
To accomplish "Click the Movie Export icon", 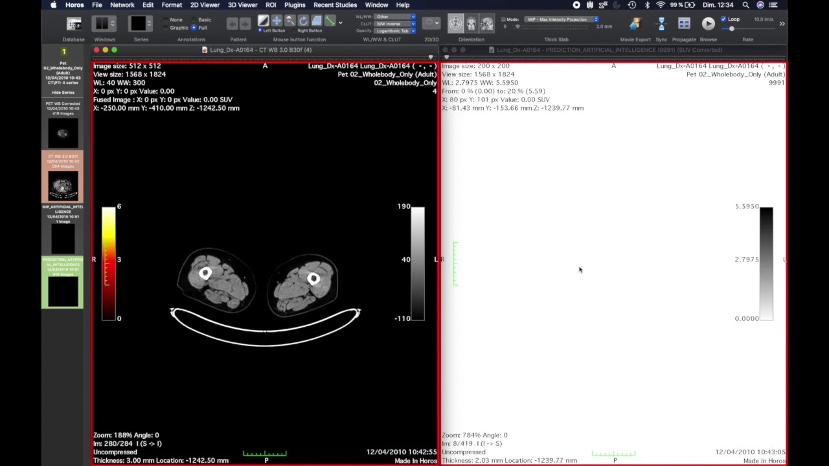I will pyautogui.click(x=635, y=24).
